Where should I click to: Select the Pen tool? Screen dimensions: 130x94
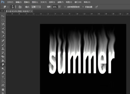tap(3, 73)
